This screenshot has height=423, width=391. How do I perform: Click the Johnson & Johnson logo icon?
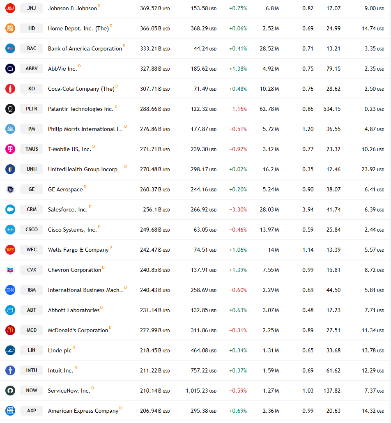click(x=10, y=8)
